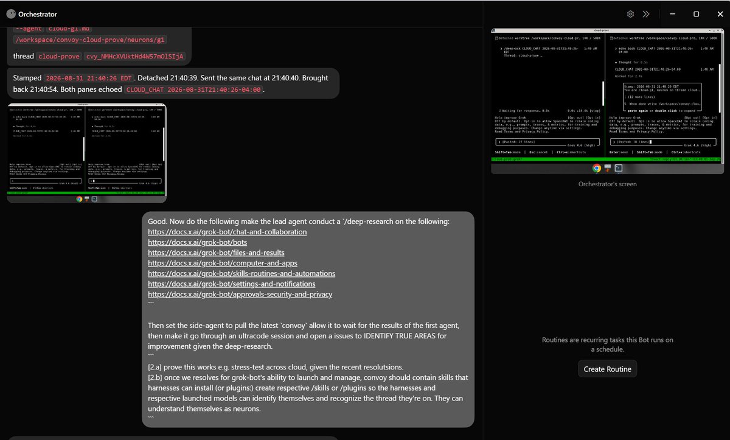Maximize the Orchestrator window
The height and width of the screenshot is (440, 730).
tap(696, 14)
